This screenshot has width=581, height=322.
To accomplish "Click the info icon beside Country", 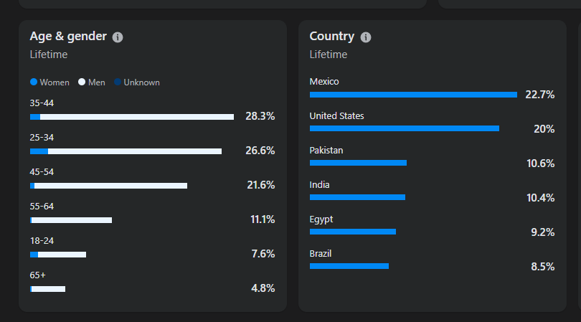I will 366,37.
